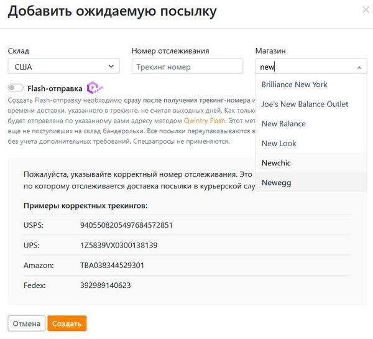
Task: Close the add expected parcel dialog
Action: click(364, 9)
